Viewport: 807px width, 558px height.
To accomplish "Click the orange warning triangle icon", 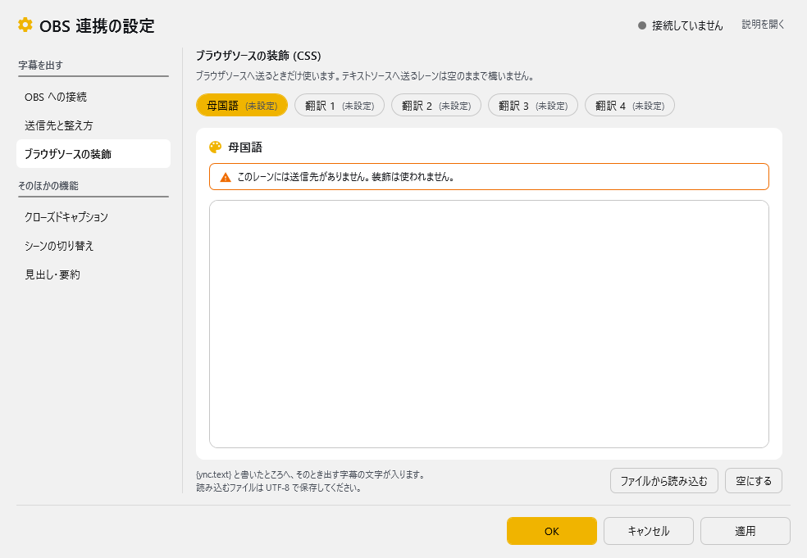I will (226, 178).
